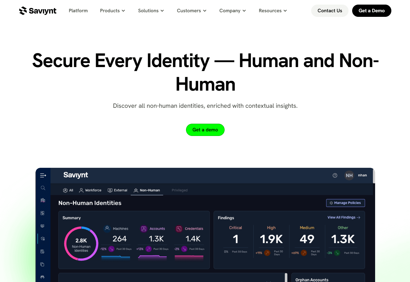
Task: Open the Solutions dropdown
Action: pos(151,10)
